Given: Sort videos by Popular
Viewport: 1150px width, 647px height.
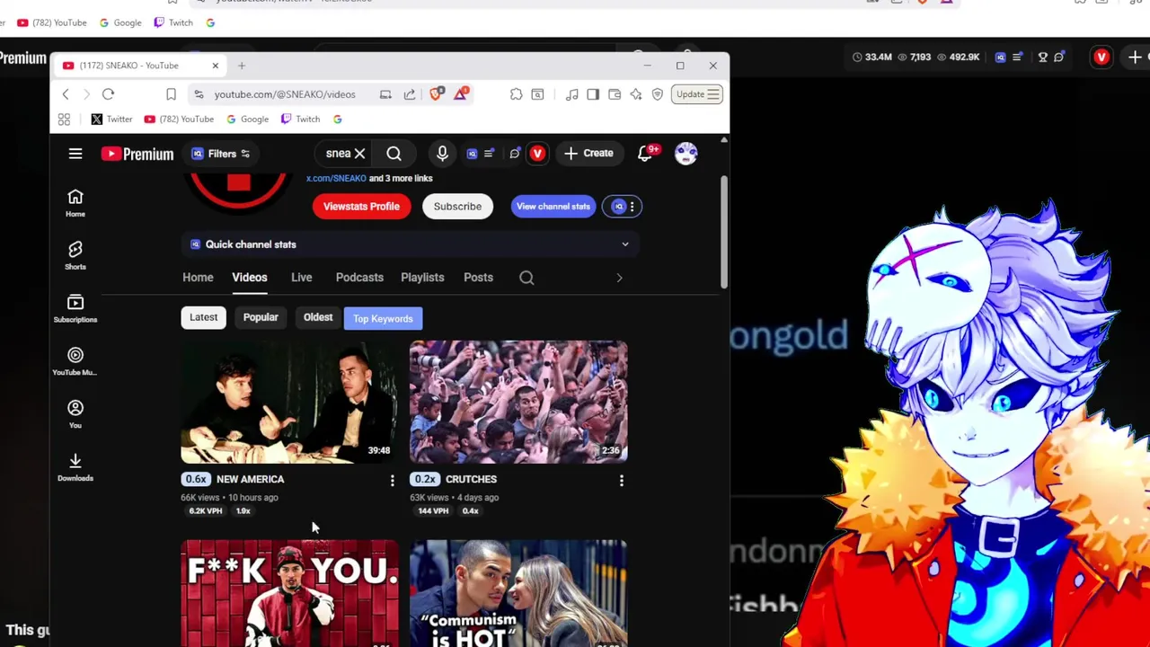Looking at the screenshot, I should point(261,317).
